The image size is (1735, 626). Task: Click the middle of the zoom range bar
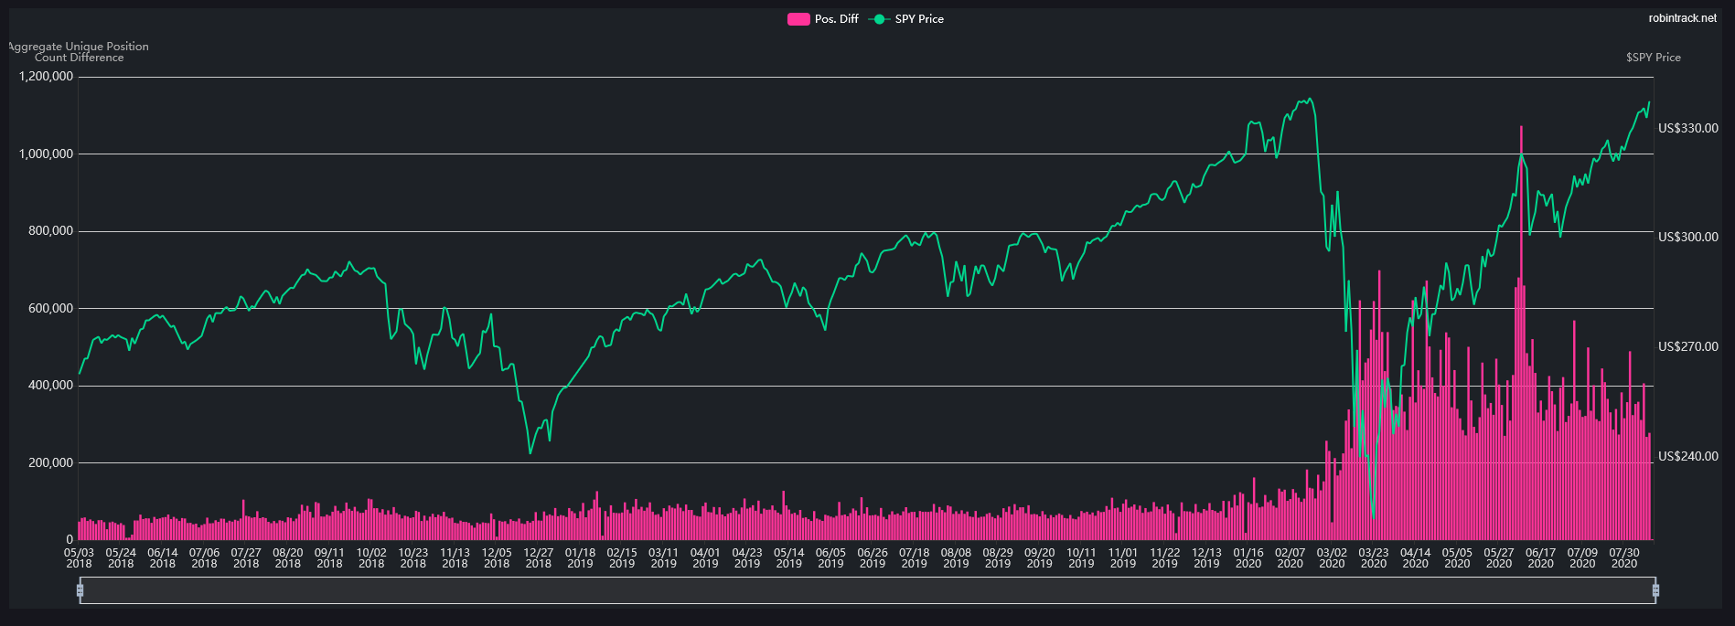pyautogui.click(x=867, y=590)
